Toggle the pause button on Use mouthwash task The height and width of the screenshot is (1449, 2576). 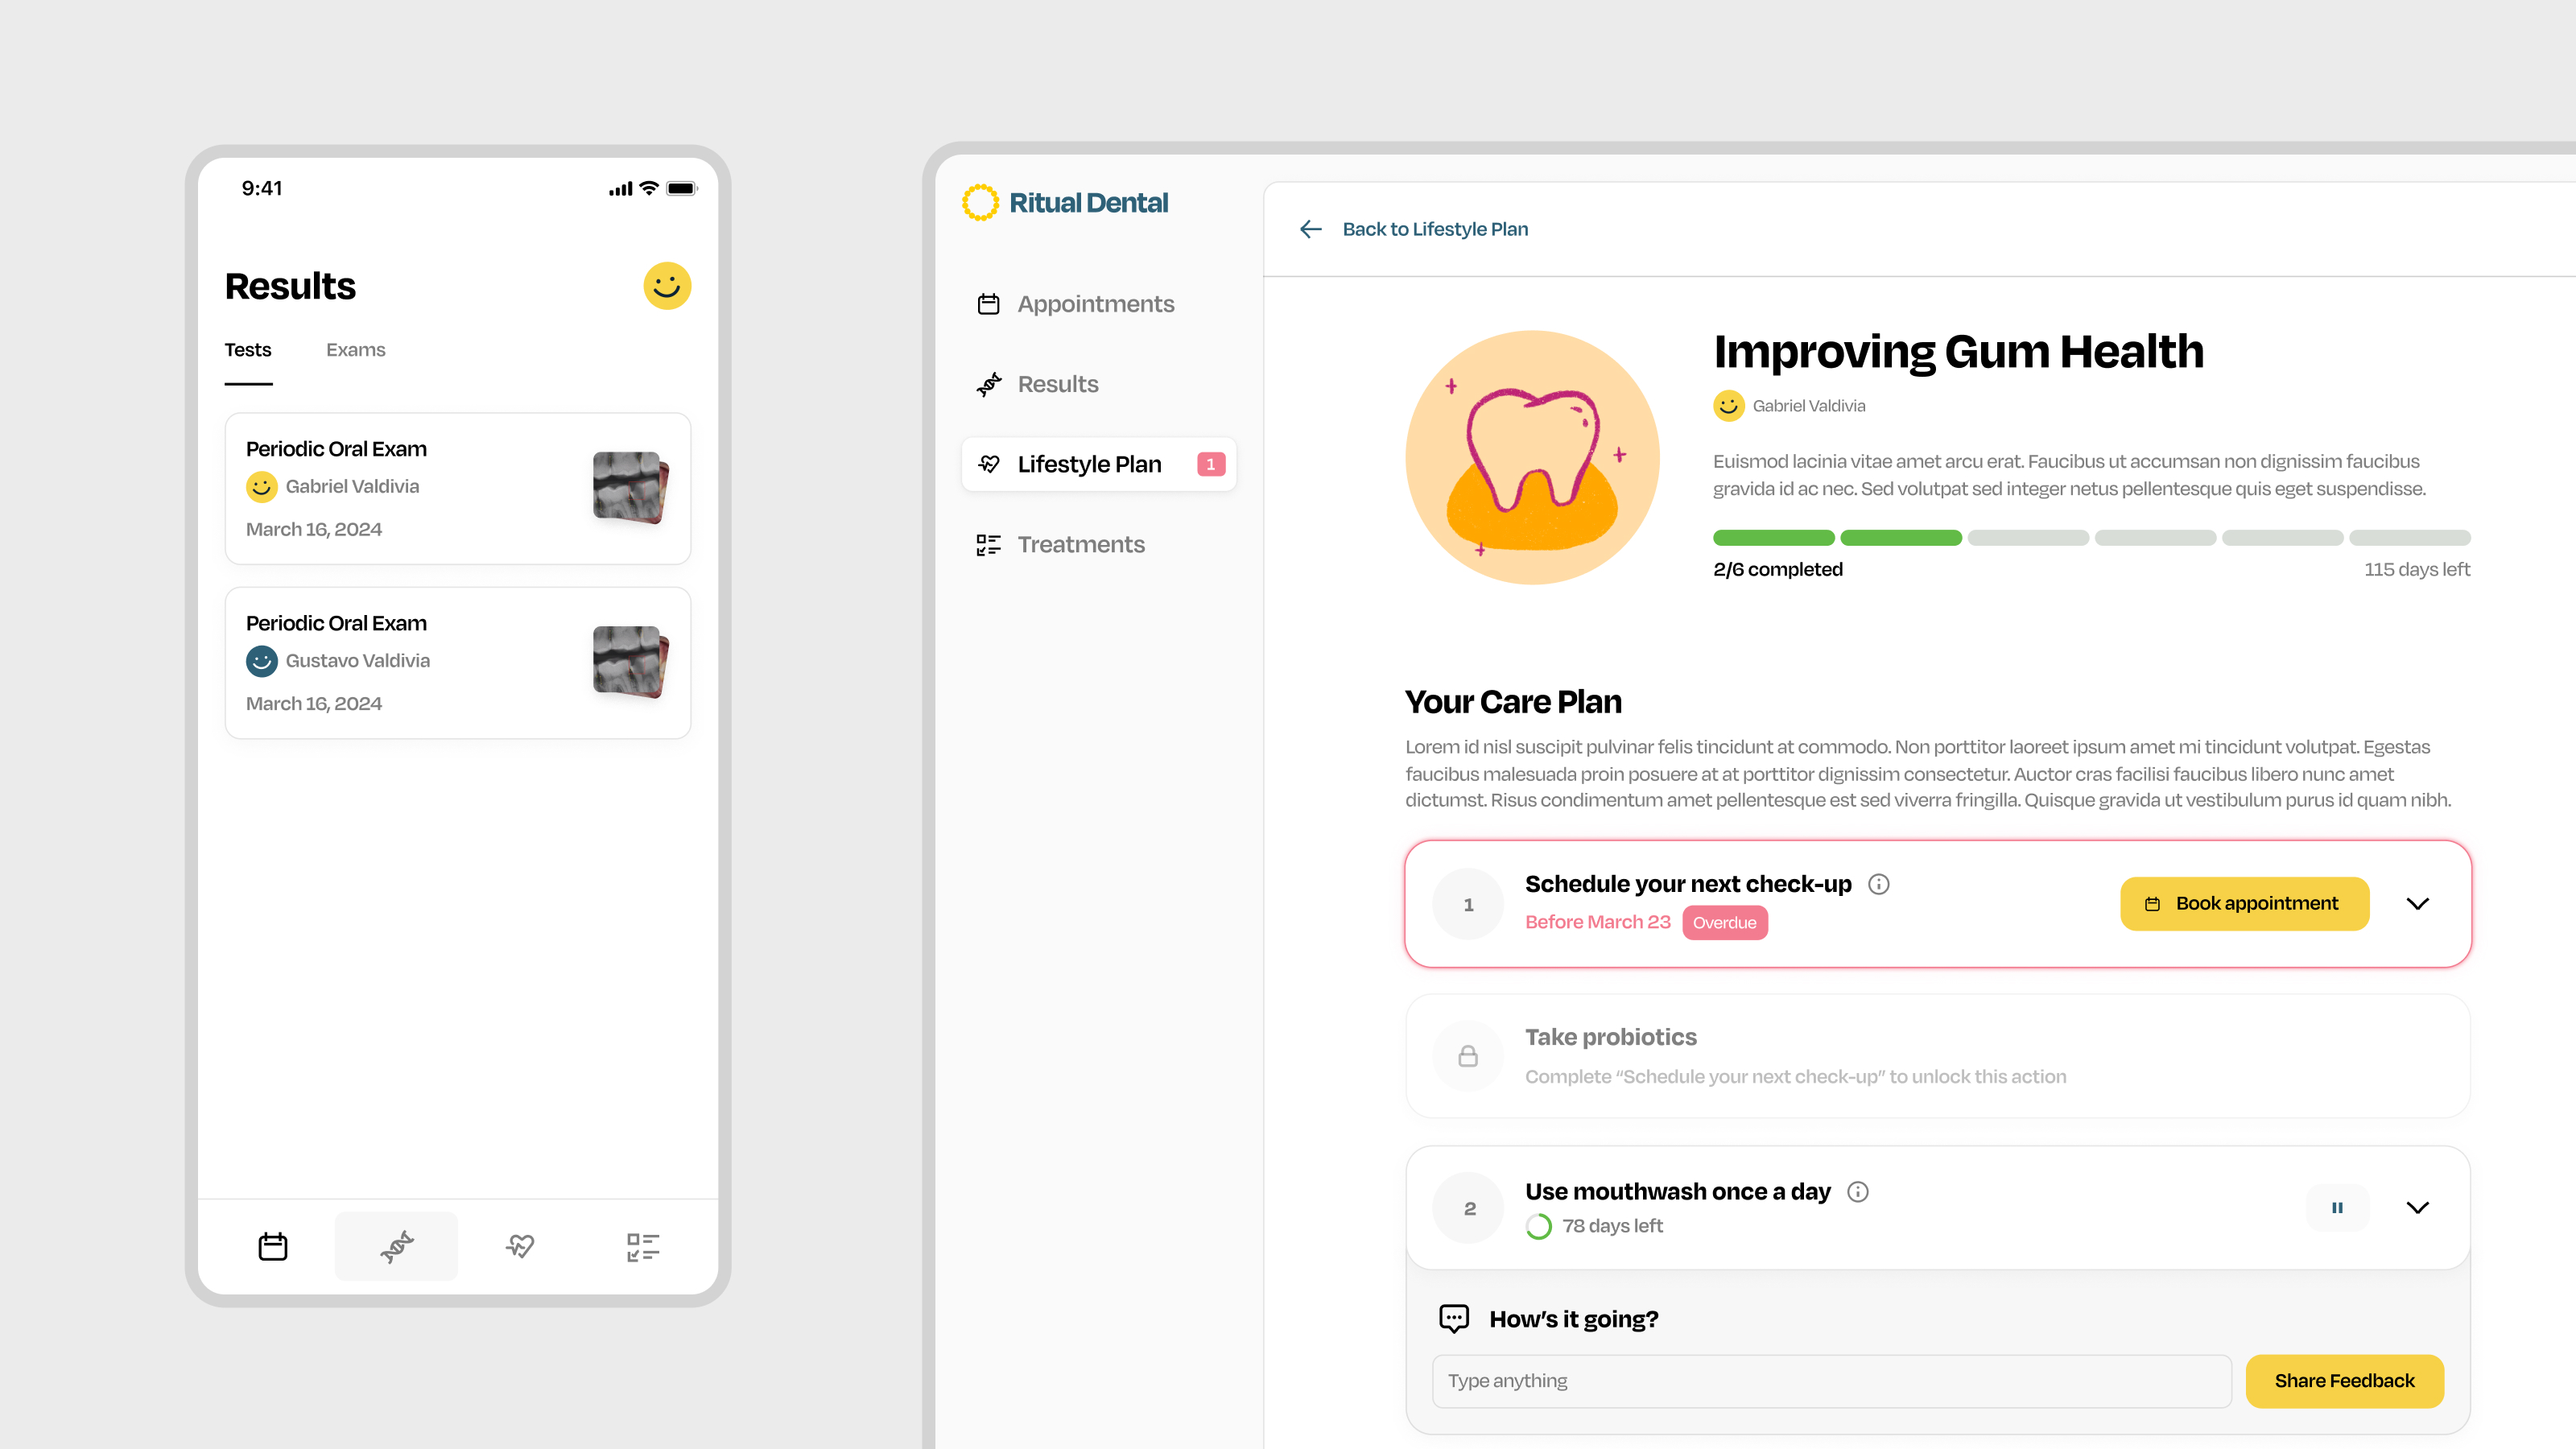2335,1207
